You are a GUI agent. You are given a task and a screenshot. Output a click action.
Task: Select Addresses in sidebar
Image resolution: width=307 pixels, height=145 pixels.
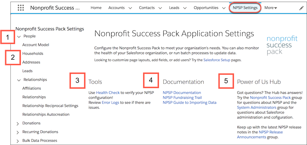pos(31,62)
